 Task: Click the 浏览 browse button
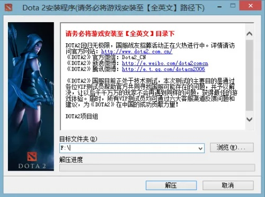click(232, 147)
